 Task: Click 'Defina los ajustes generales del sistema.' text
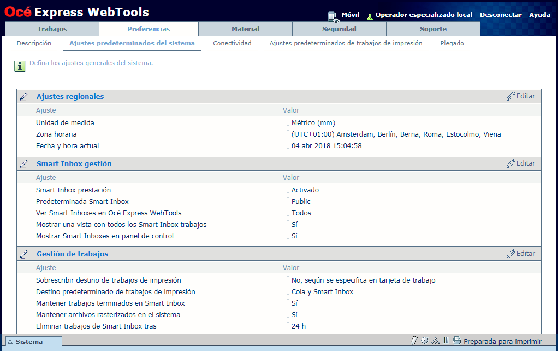pos(91,63)
